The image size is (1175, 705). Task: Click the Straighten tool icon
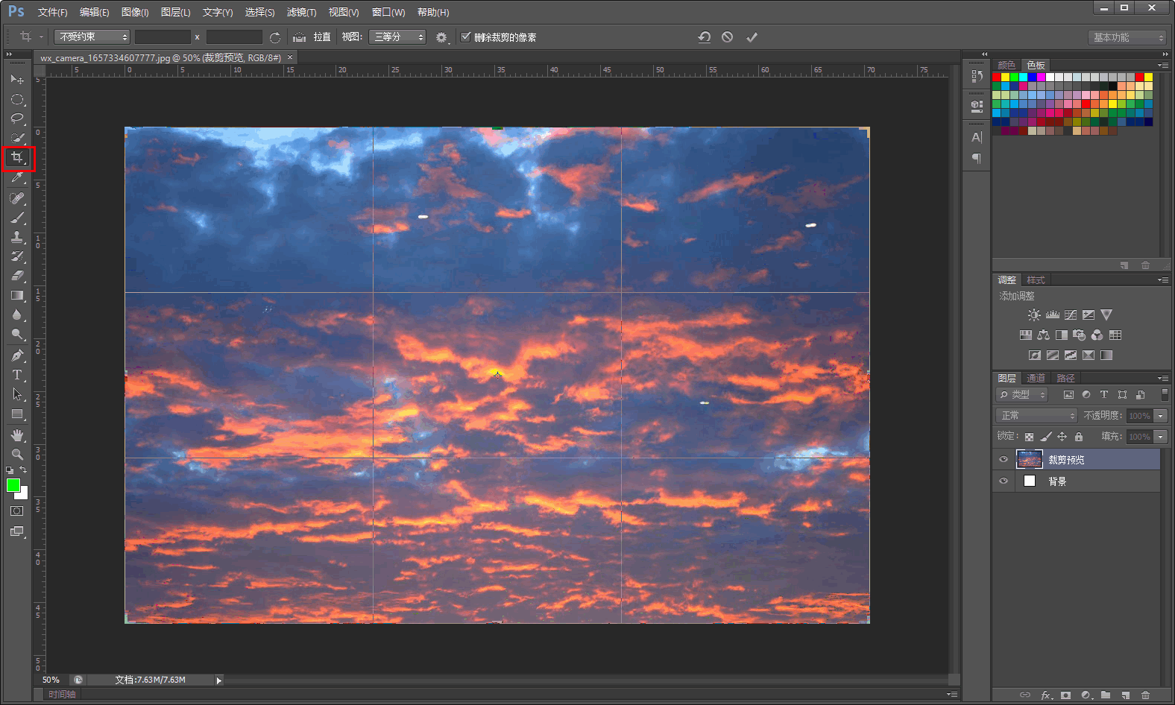point(300,37)
